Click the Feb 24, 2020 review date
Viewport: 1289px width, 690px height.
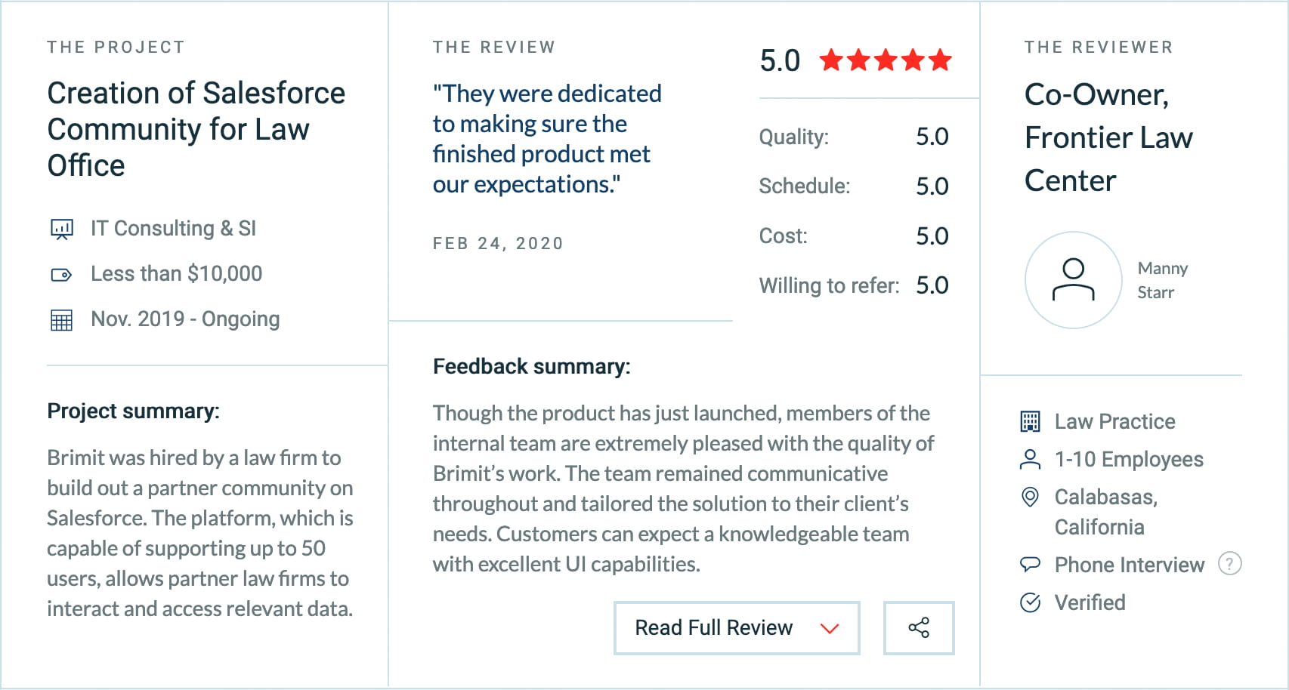coord(498,243)
